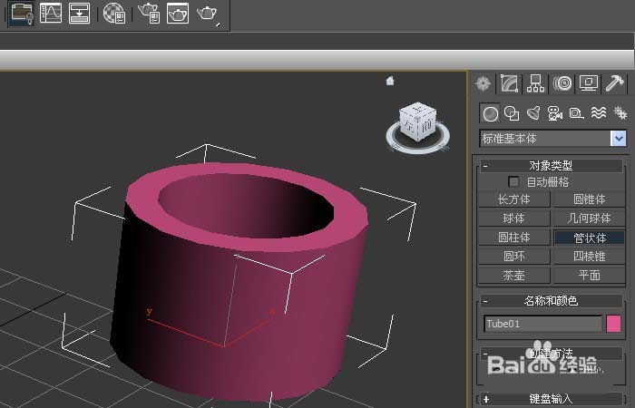Switch to the Hierarchy panel tab

[535, 84]
